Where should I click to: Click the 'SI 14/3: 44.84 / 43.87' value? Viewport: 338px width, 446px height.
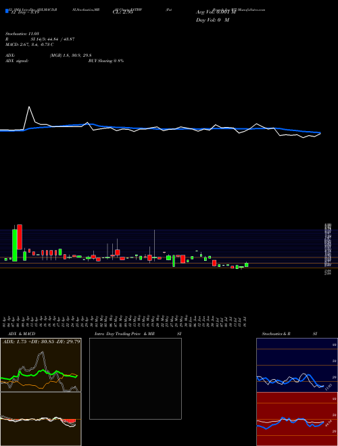coord(52,39)
